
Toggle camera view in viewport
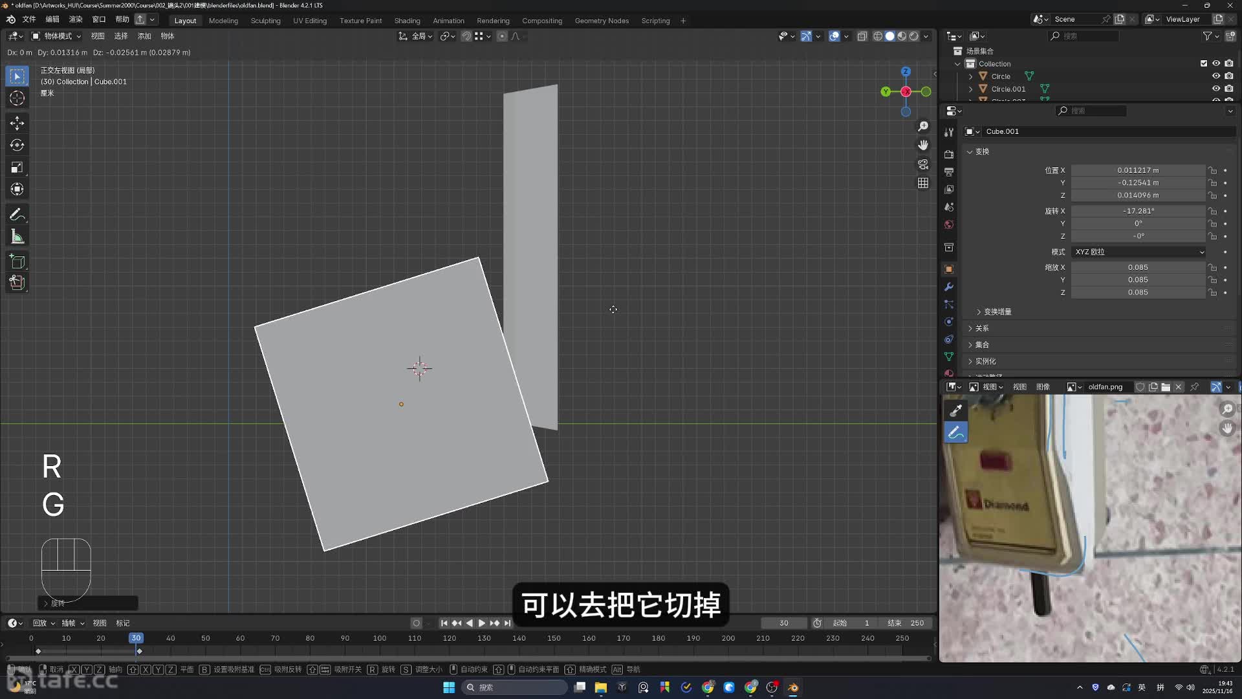pyautogui.click(x=923, y=164)
